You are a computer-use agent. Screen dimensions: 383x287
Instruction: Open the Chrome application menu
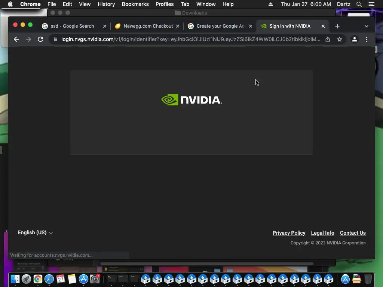30,4
